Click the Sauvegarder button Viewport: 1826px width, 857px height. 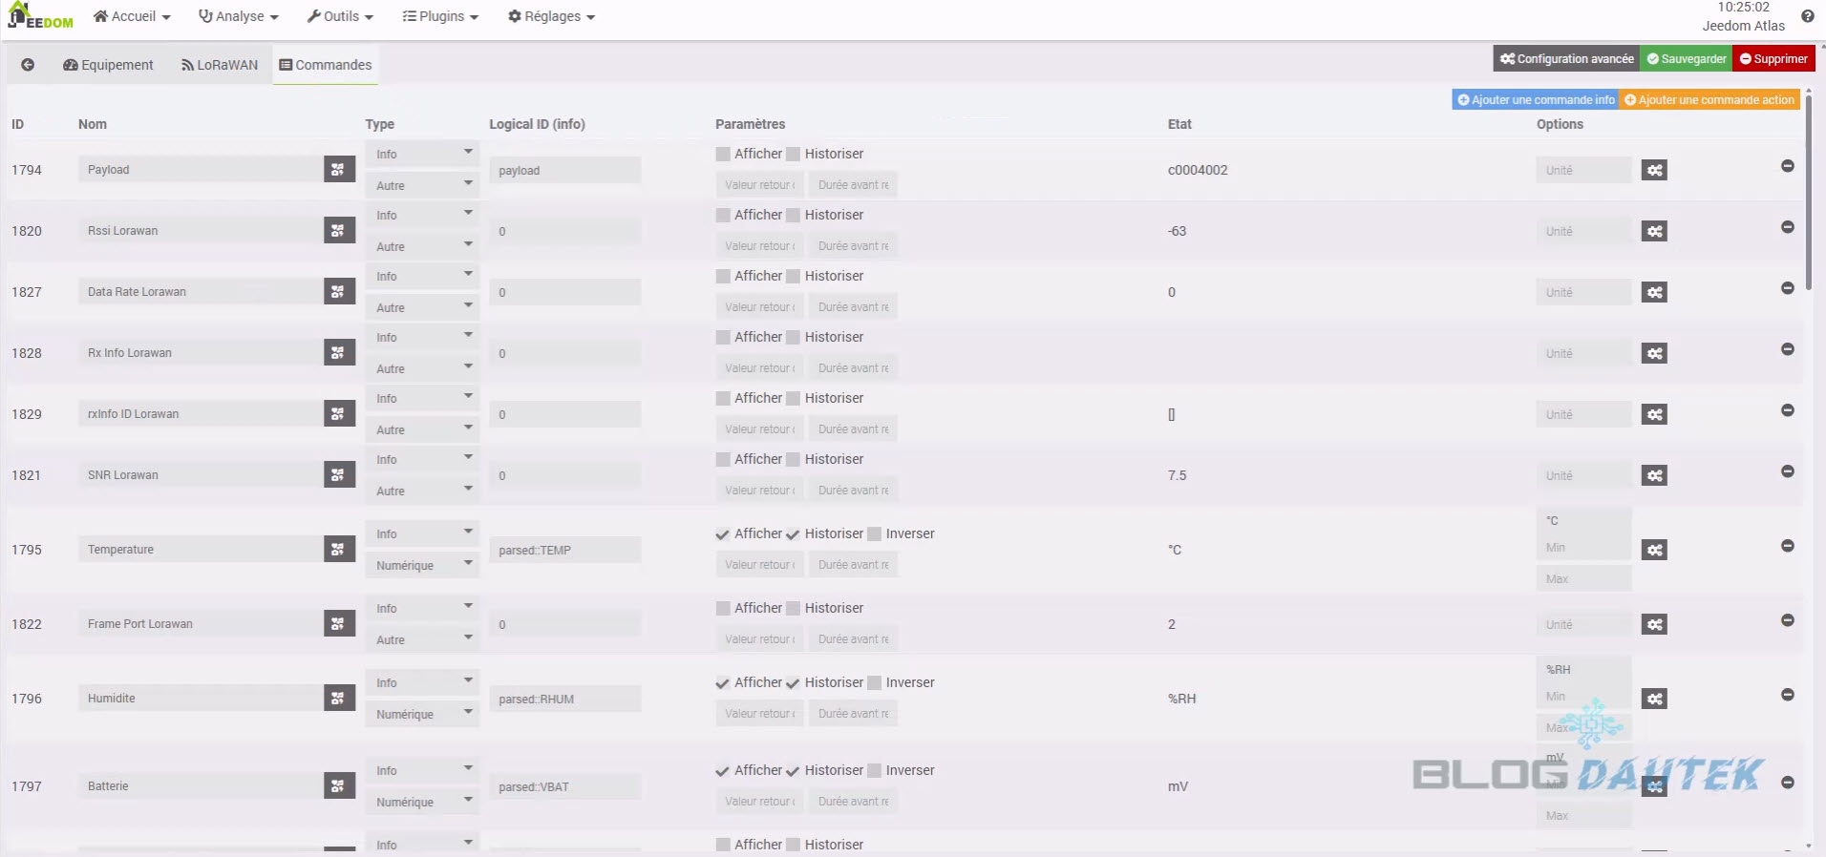(x=1686, y=58)
